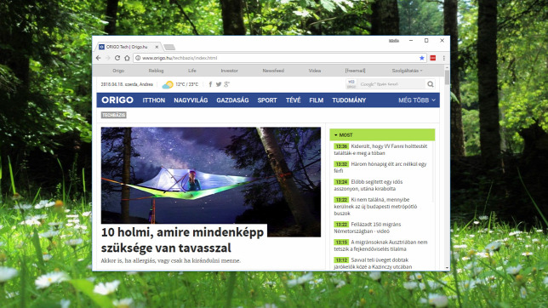Image resolution: width=548 pixels, height=308 pixels.
Task: Open the [freemail] link
Action: pyautogui.click(x=355, y=71)
